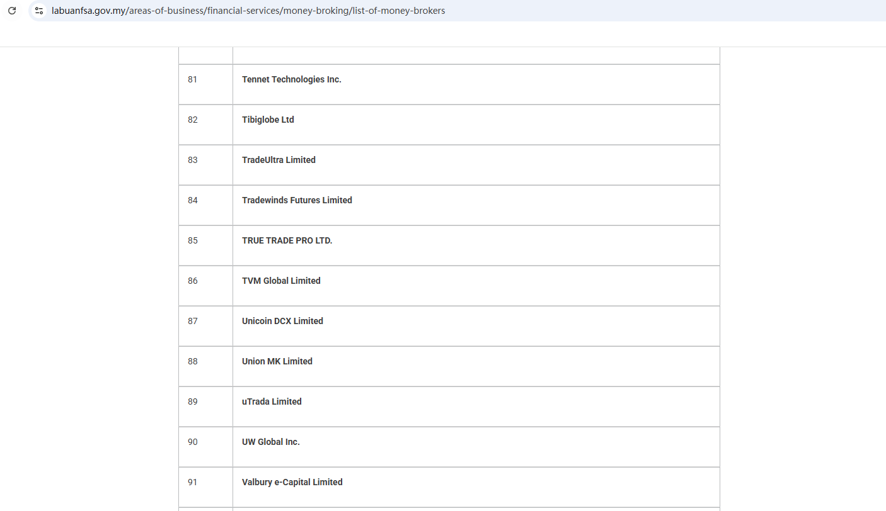Select the name UW Global Inc.
Screen dimensions: 886x511
[271, 442]
